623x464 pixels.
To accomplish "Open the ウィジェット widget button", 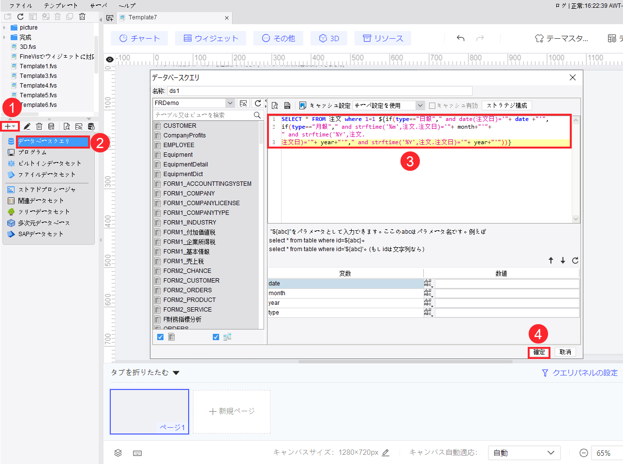I will 211,38.
